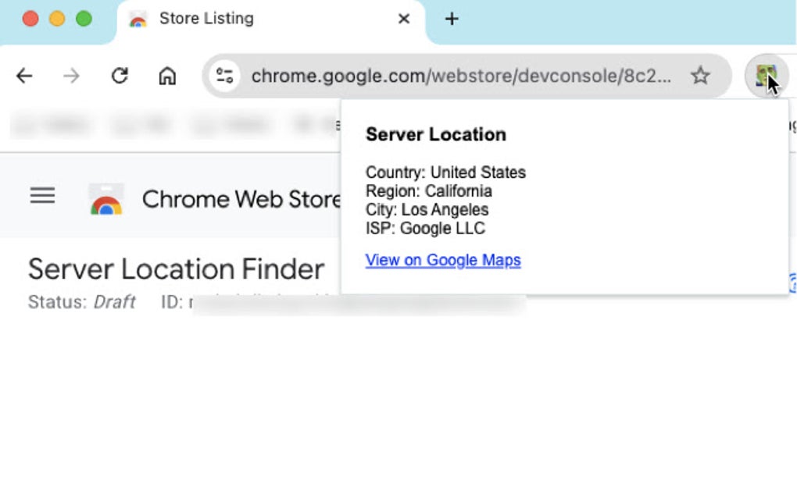This screenshot has height=498, width=797.
Task: Open the Chrome Web Store hamburger menu
Action: [x=42, y=196]
